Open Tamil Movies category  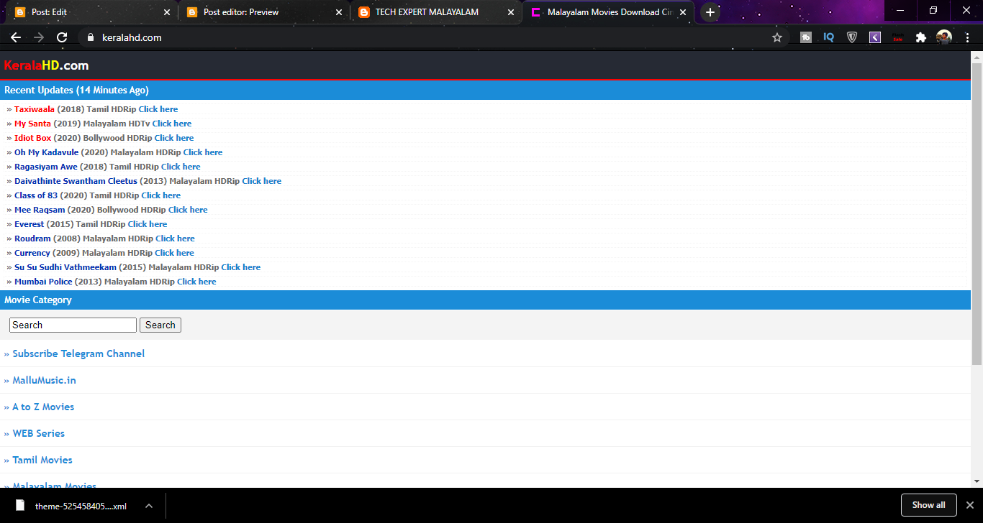(42, 460)
